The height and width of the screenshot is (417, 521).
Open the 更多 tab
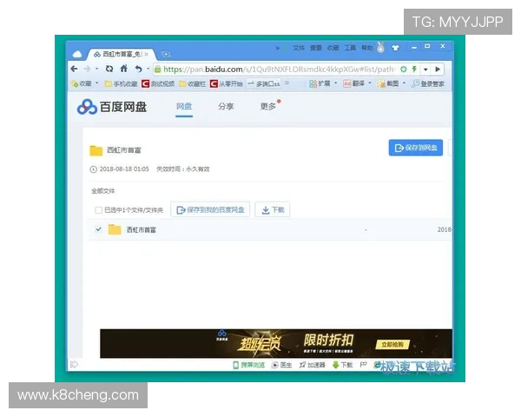(x=267, y=106)
